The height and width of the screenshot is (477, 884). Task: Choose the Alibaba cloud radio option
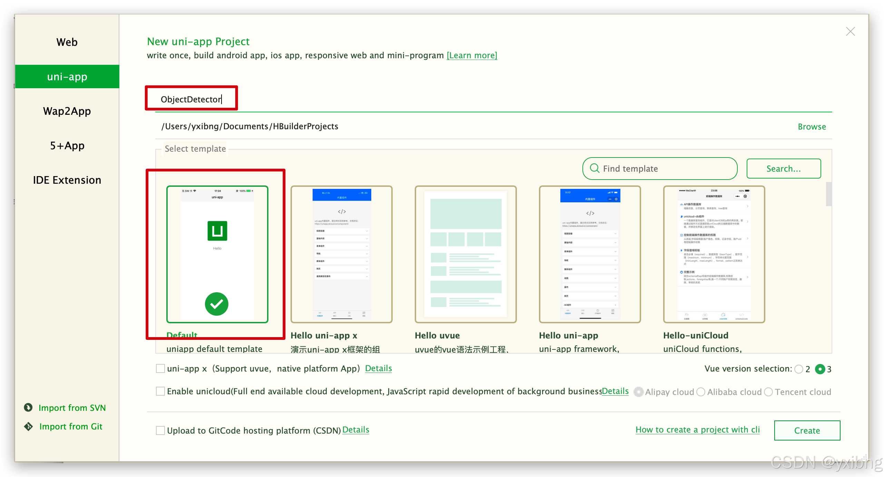pyautogui.click(x=700, y=392)
